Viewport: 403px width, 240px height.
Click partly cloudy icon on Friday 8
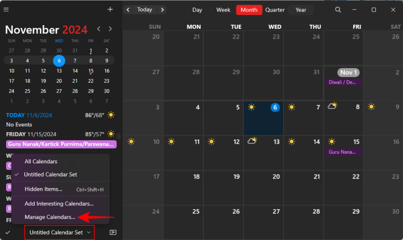coord(332,106)
